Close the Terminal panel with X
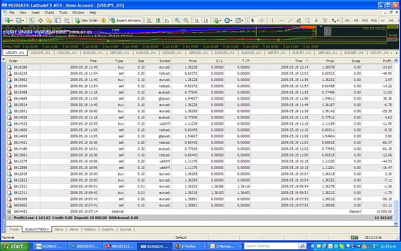401x251 pixels. [x=4, y=59]
